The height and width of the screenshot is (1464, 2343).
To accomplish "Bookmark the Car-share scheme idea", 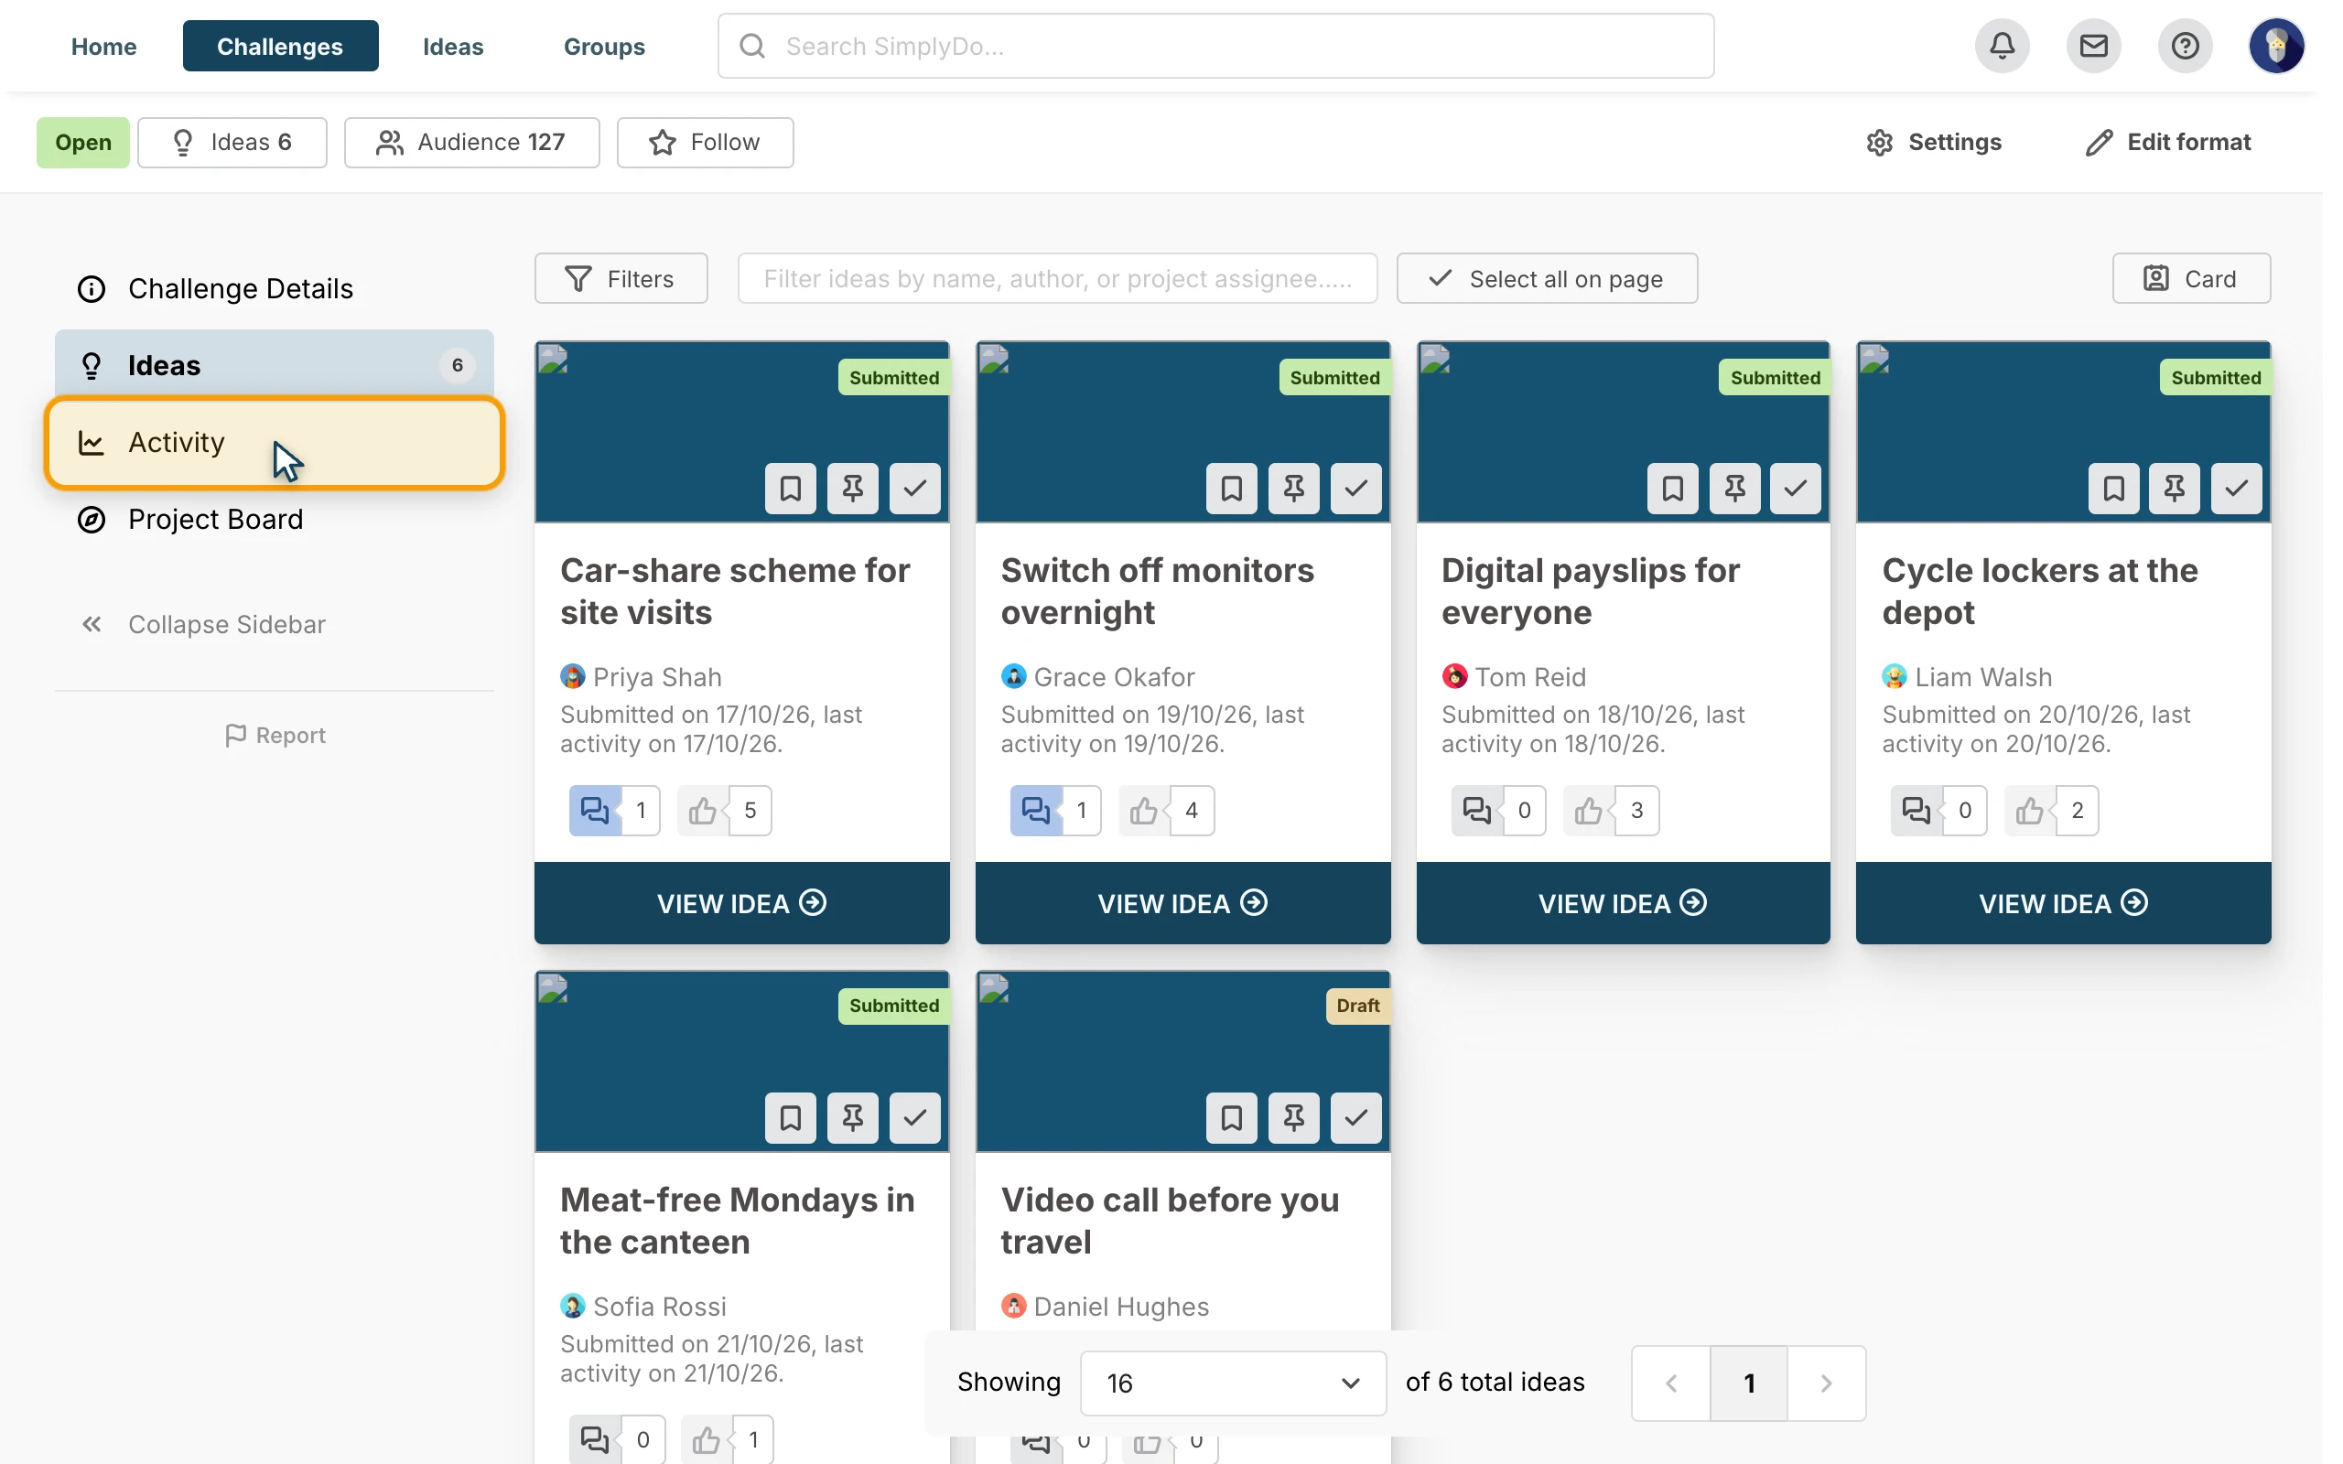I will [790, 488].
